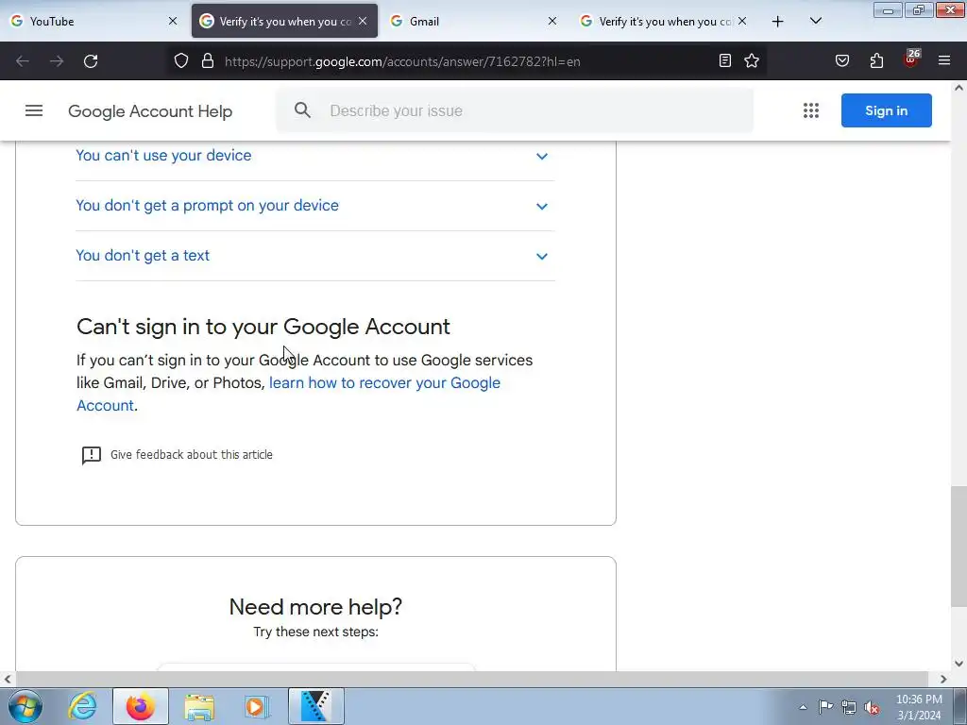Click the horizontal scrollbar left arrow
967x725 pixels.
(x=8, y=679)
